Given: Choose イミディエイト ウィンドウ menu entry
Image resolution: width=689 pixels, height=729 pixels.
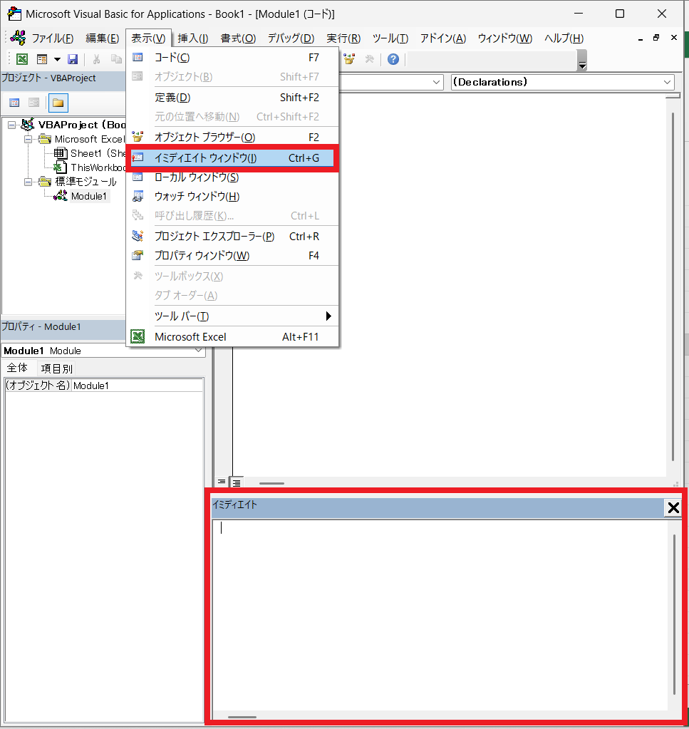Looking at the screenshot, I should pos(232,158).
